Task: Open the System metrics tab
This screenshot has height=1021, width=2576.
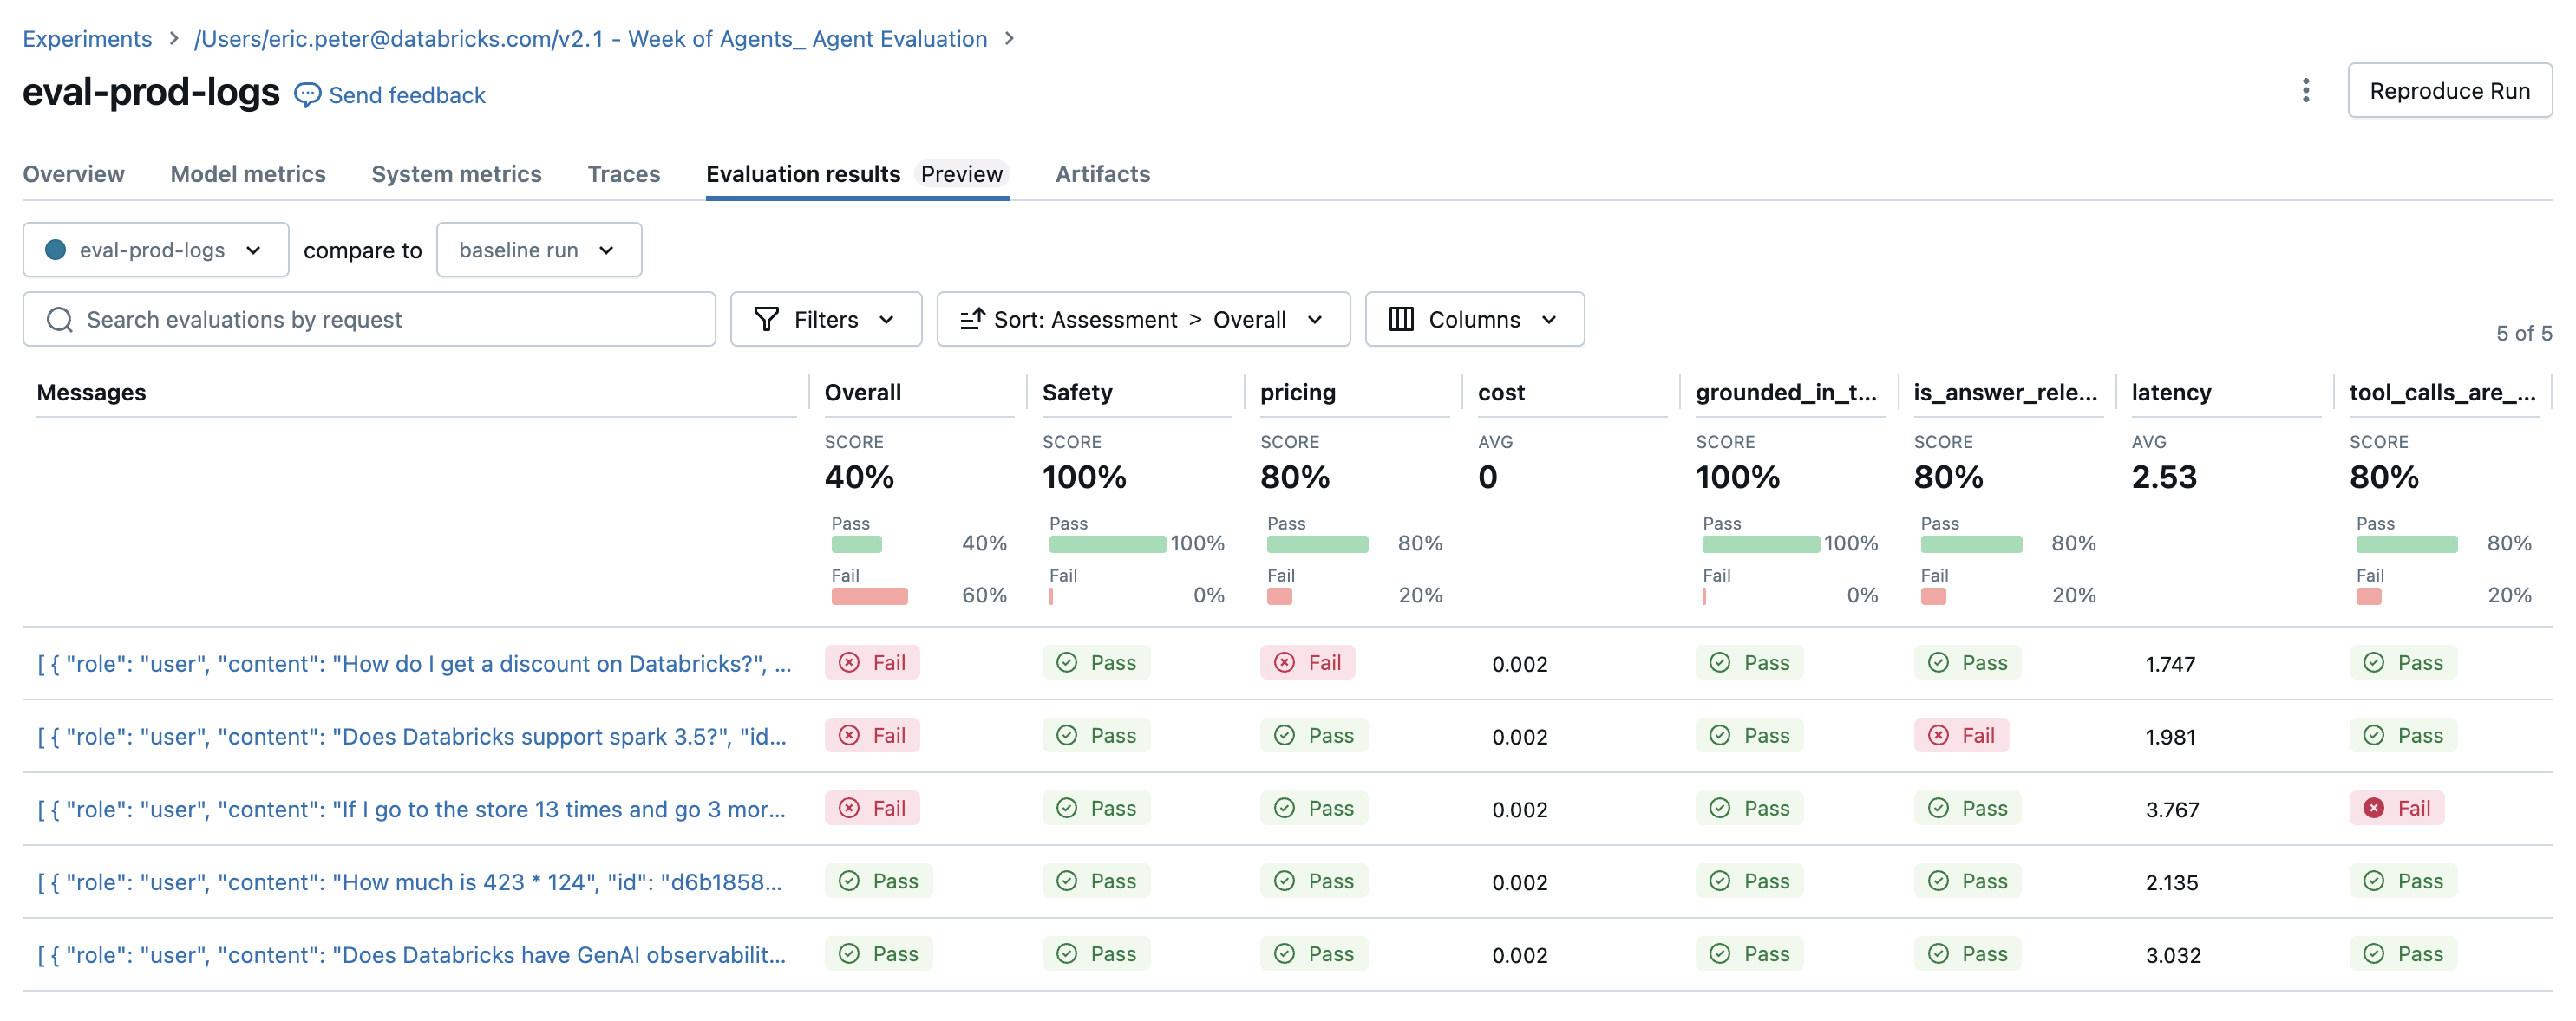Action: 456,174
